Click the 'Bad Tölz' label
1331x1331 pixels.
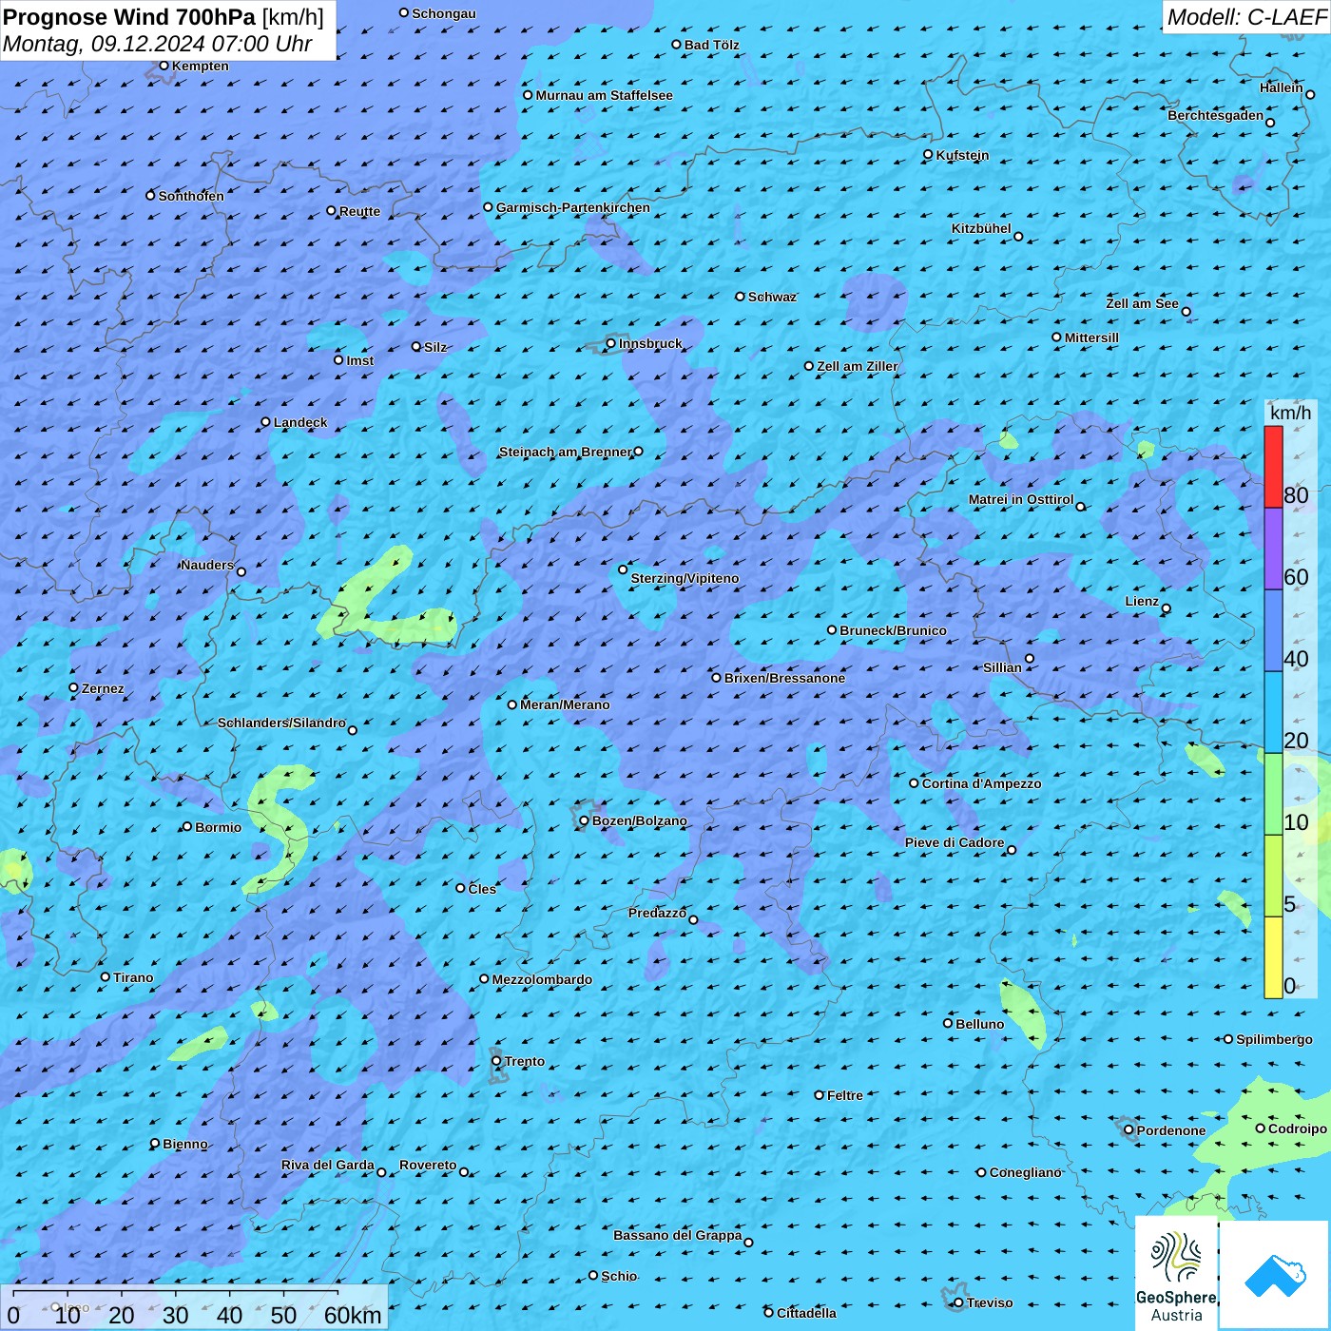tap(712, 45)
